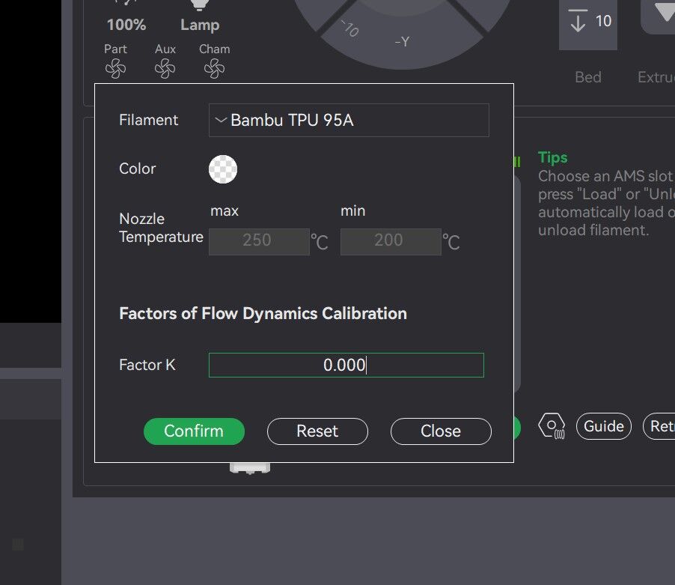Toggle the Cham chamber fan icon
The height and width of the screenshot is (585, 675).
click(214, 68)
